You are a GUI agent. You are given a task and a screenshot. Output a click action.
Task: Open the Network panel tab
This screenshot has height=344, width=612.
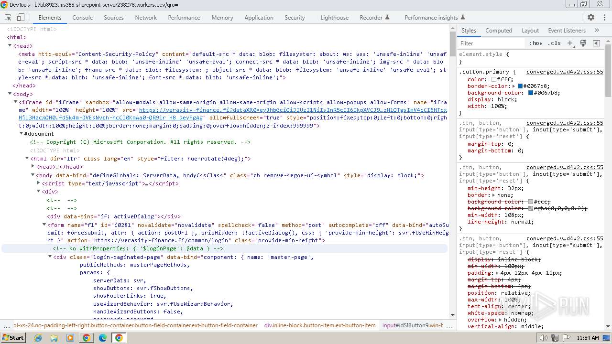coord(146,17)
